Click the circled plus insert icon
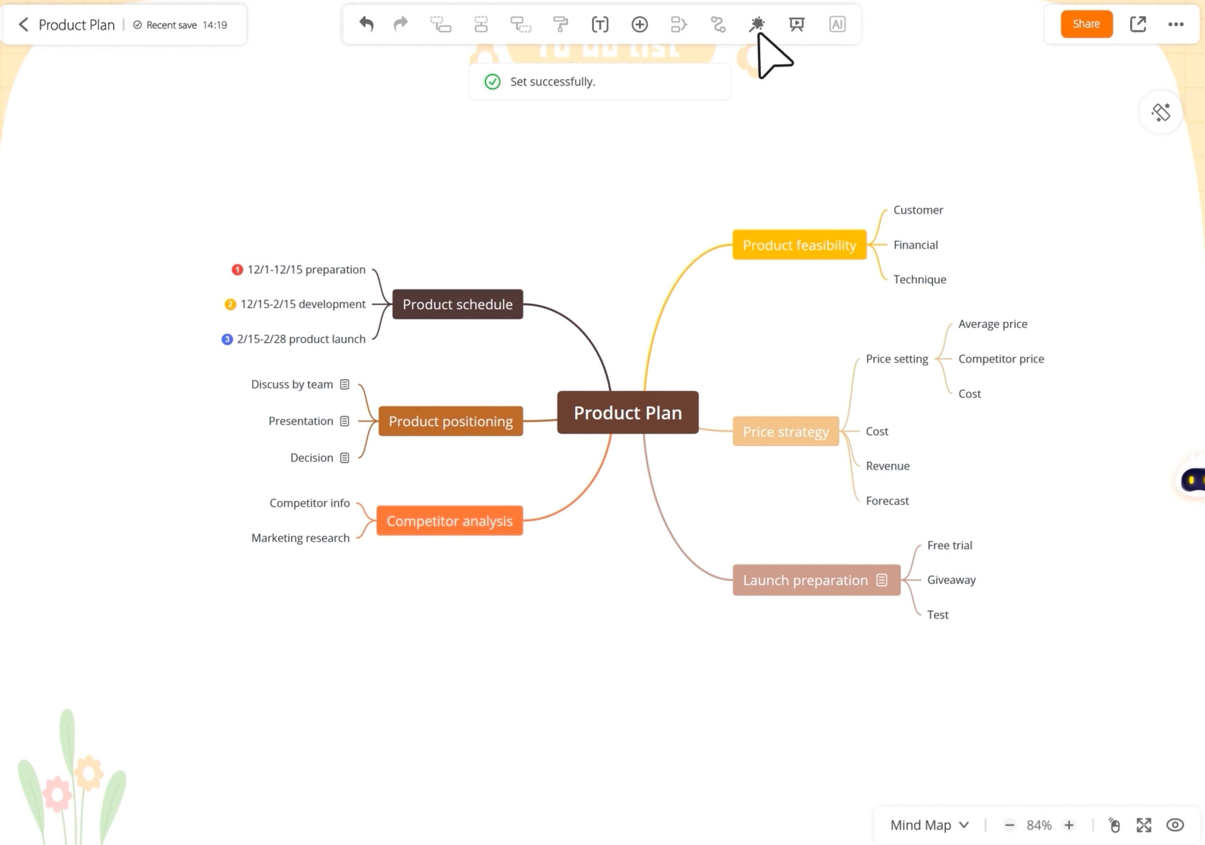The width and height of the screenshot is (1205, 845). click(640, 24)
